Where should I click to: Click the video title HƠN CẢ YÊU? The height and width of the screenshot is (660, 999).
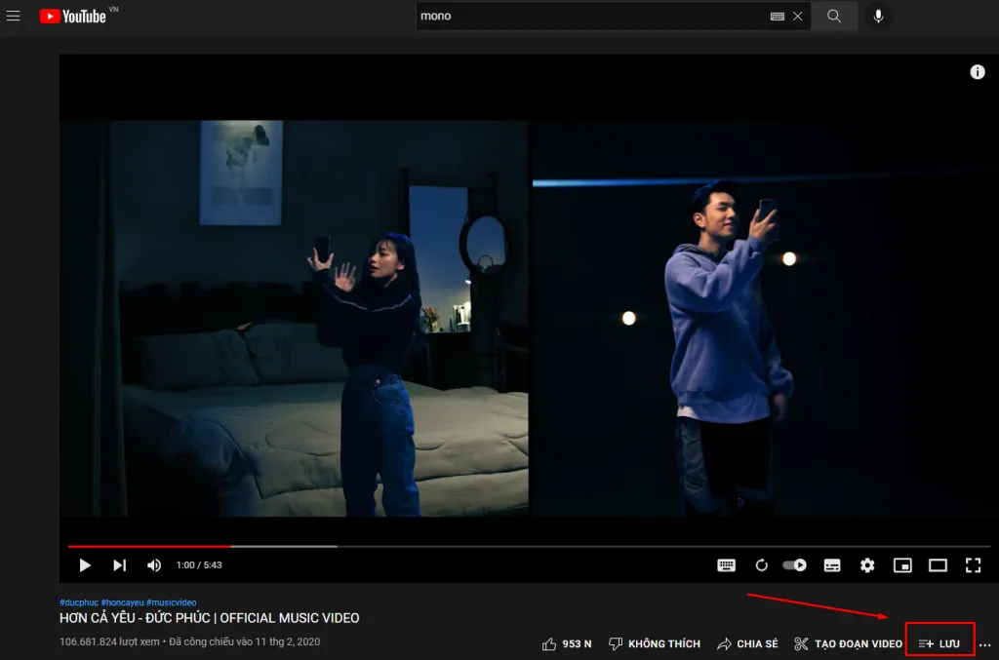click(209, 618)
